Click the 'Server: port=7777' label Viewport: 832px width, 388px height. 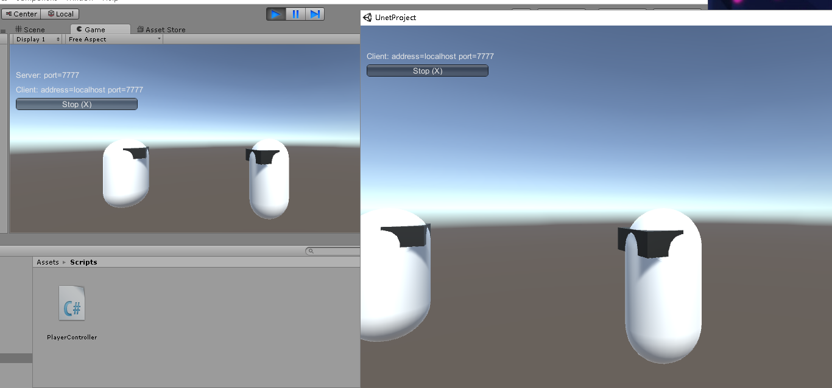pos(48,75)
